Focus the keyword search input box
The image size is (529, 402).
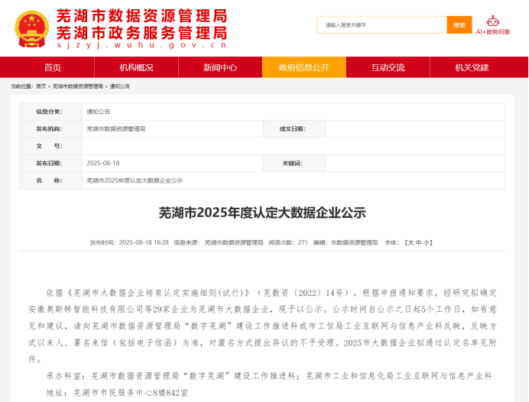pyautogui.click(x=381, y=25)
